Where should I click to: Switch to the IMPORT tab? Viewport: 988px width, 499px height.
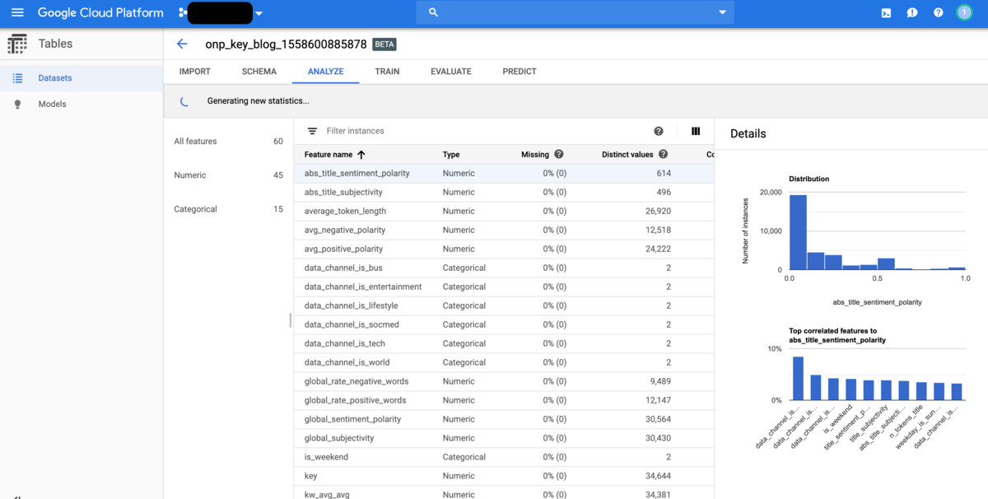(195, 72)
